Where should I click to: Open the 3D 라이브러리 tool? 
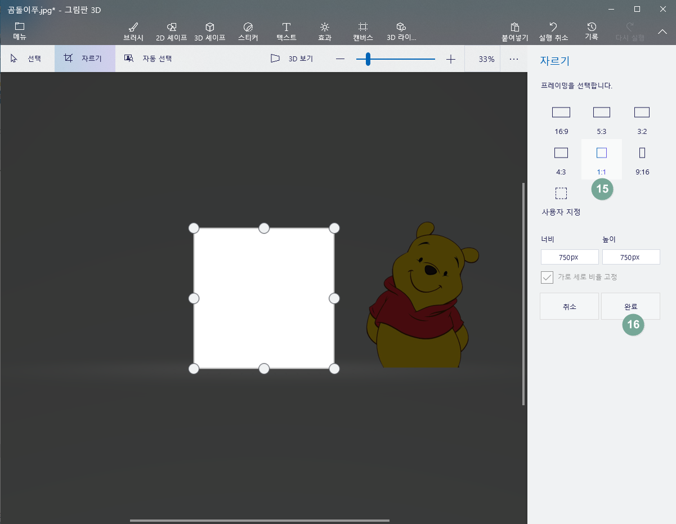click(401, 32)
